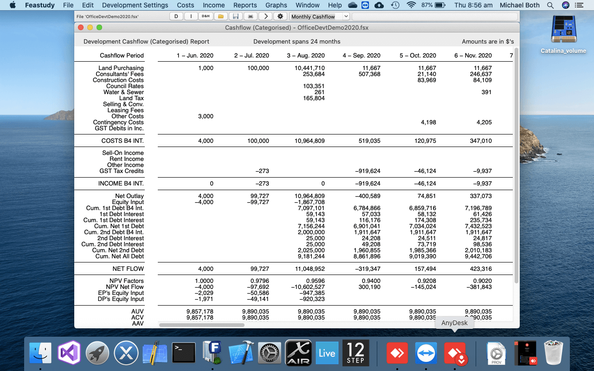Viewport: 594px width, 371px height.
Task: Launch Xcode from the dock
Action: 241,352
